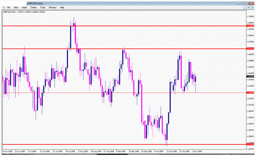Click the 22 Oct 2009 date label

184,151
